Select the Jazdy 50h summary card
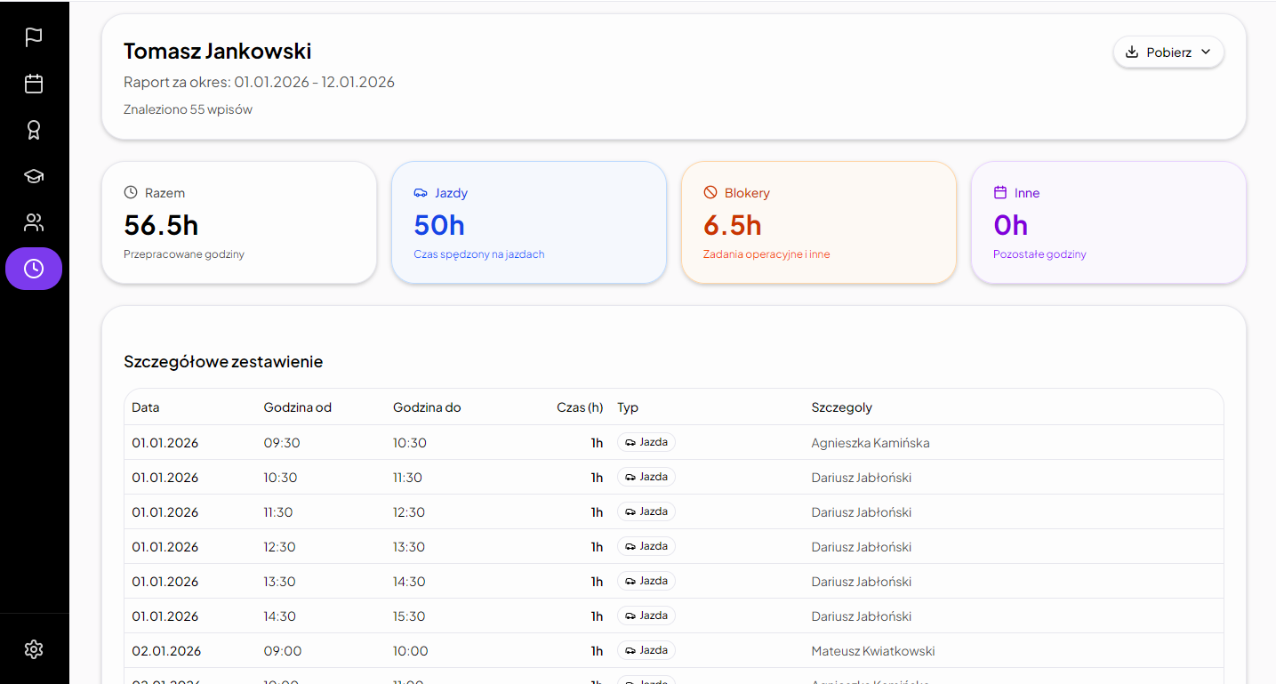The height and width of the screenshot is (684, 1276). coord(529,222)
